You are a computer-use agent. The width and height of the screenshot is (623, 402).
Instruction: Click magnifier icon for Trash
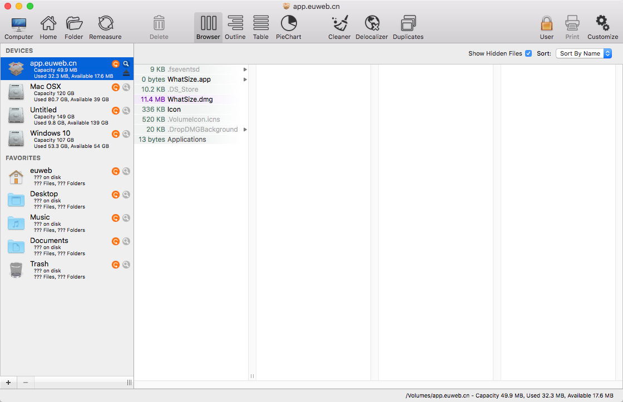pyautogui.click(x=126, y=265)
